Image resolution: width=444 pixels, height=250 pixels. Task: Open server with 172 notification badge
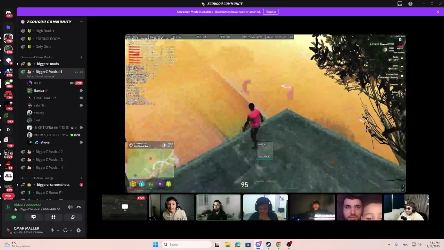[8, 38]
